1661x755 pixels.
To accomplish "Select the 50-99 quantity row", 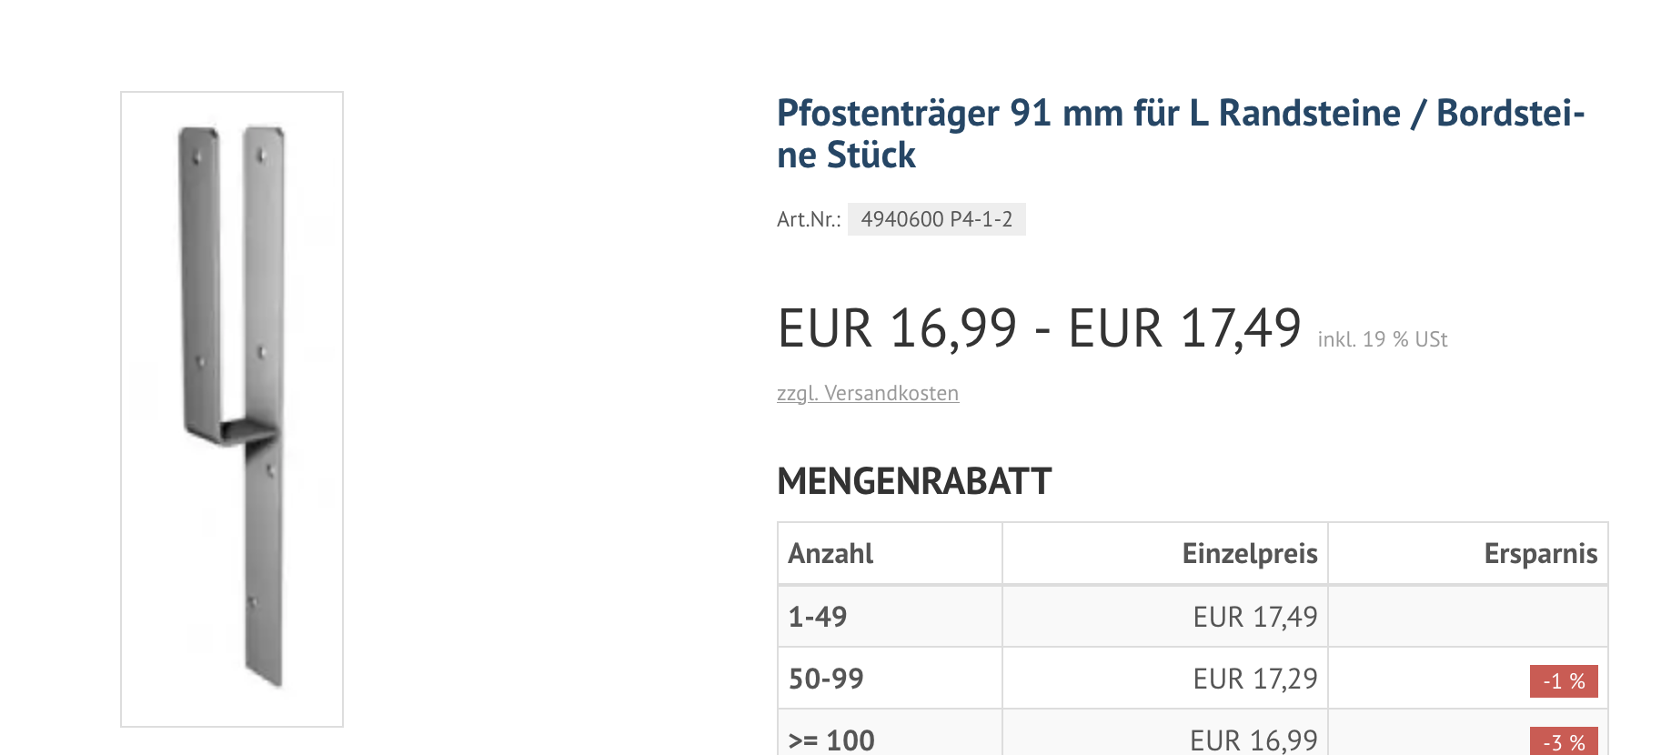I will point(826,679).
